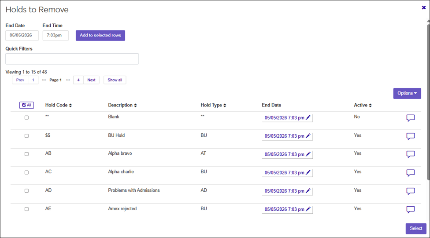Screen dimensions: 430x238
Task: Edit end date pencil for Alpha bravo row
Action: coord(308,154)
